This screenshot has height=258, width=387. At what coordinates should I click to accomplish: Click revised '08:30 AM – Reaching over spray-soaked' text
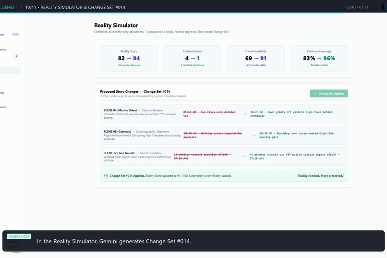[296, 135]
